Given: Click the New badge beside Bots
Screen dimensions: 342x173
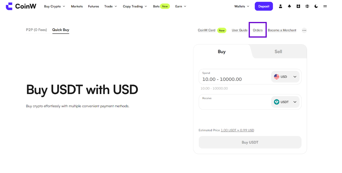Looking at the screenshot, I should pyautogui.click(x=165, y=6).
